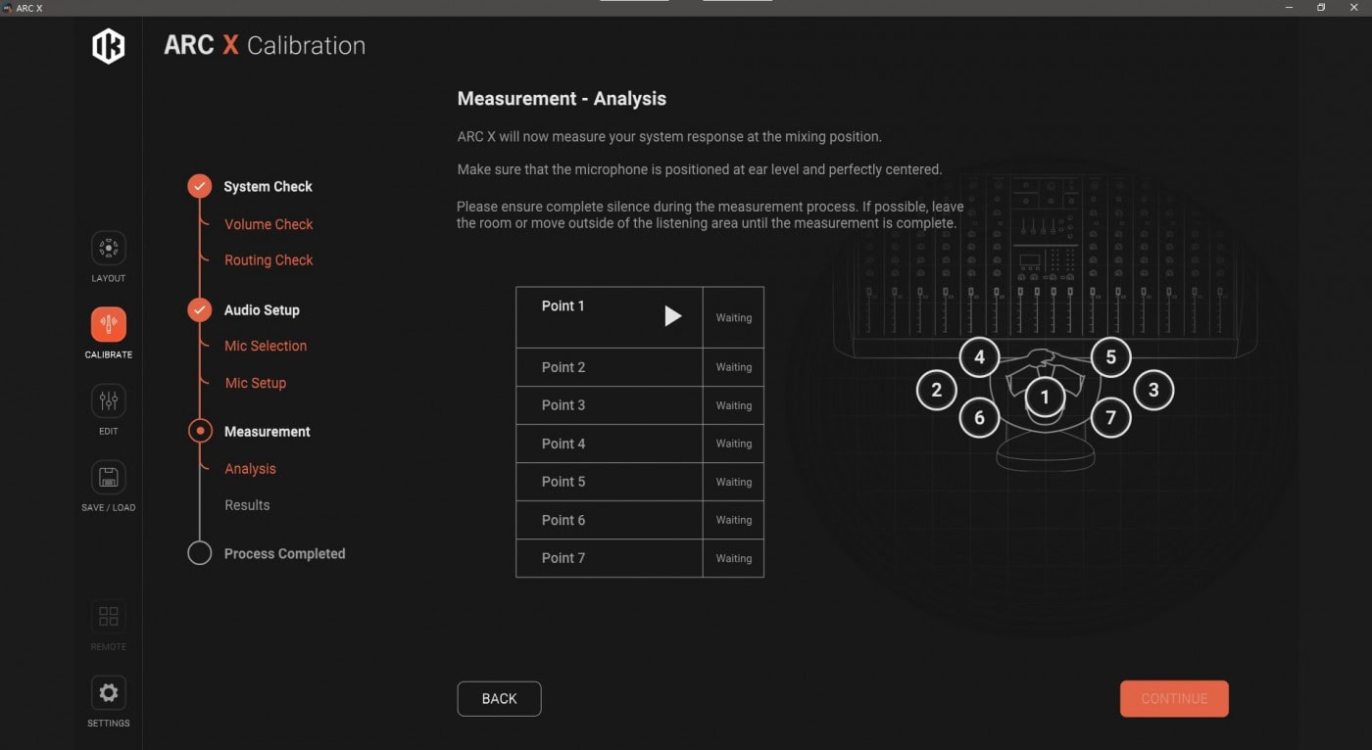Open the Remote grid icon

(x=108, y=617)
